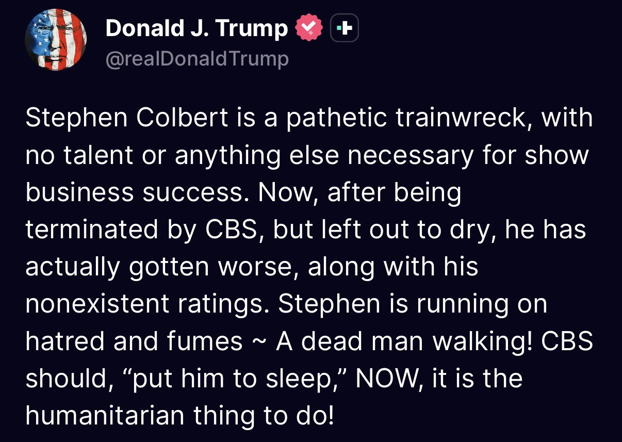Click the @realDonaldTrump handle
The height and width of the screenshot is (442, 622).
click(x=197, y=59)
